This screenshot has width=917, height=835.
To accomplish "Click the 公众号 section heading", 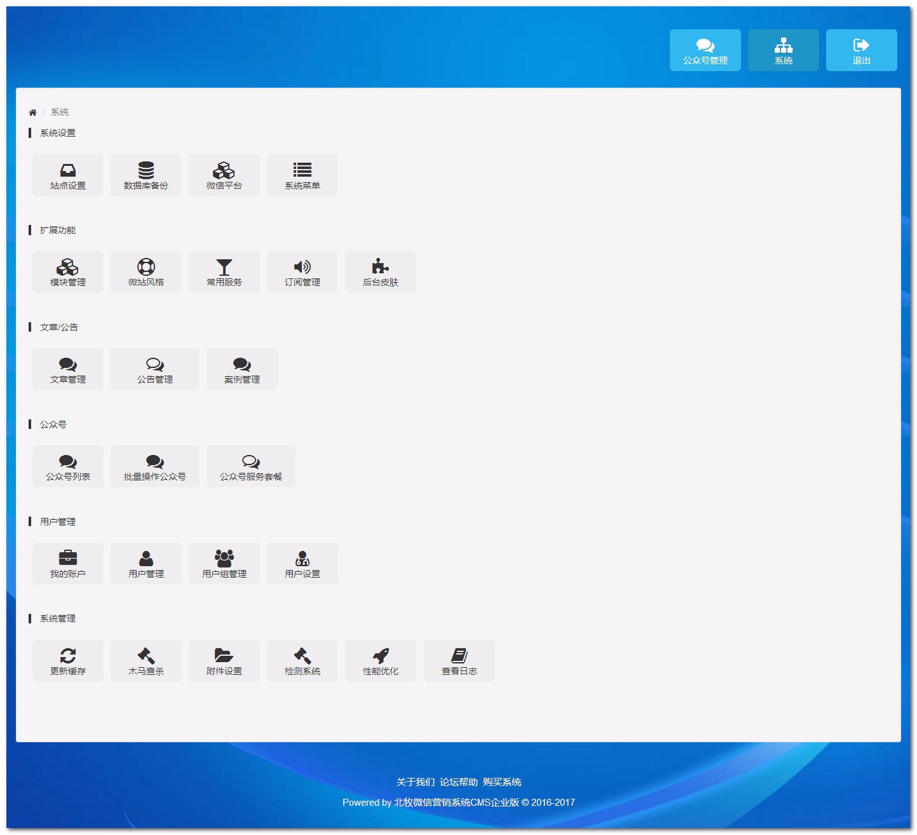I will pos(53,424).
